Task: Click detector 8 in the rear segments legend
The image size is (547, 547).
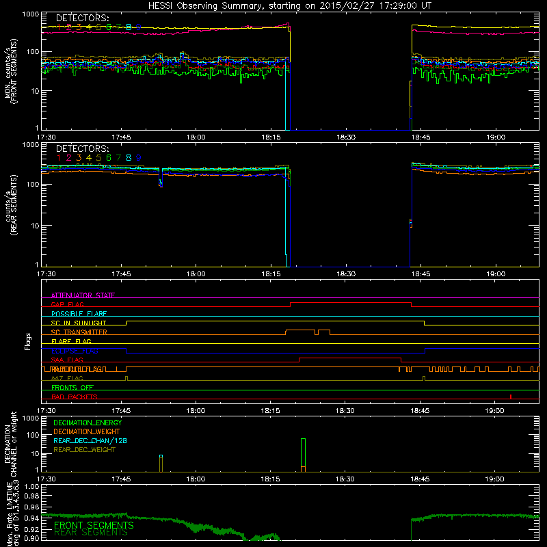Action: point(129,158)
